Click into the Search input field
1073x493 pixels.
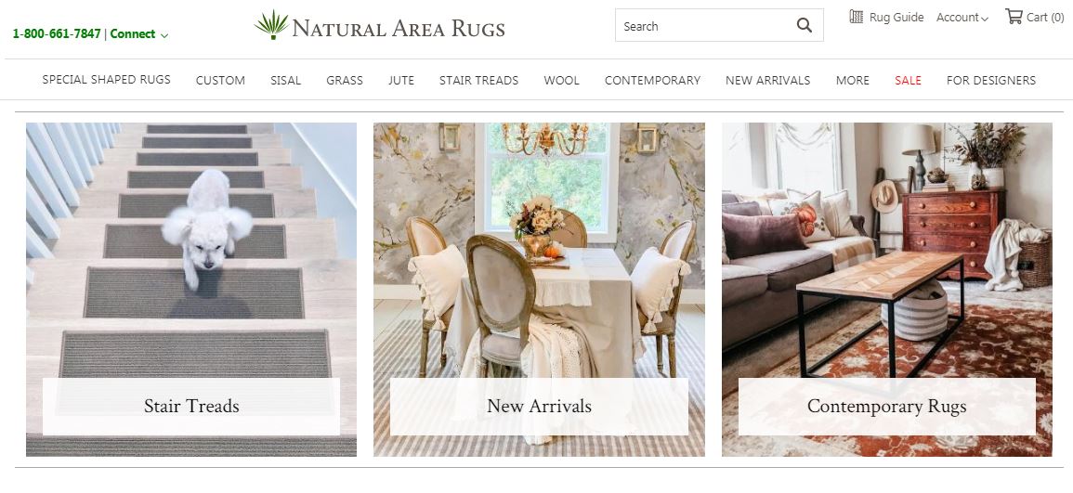click(x=705, y=26)
